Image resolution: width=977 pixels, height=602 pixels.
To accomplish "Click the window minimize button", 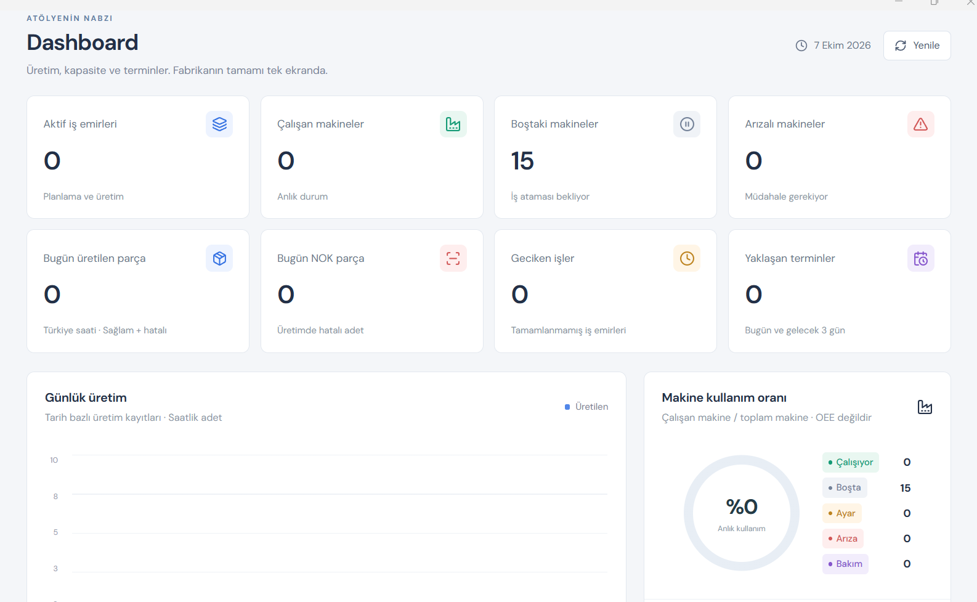I will (899, 2).
